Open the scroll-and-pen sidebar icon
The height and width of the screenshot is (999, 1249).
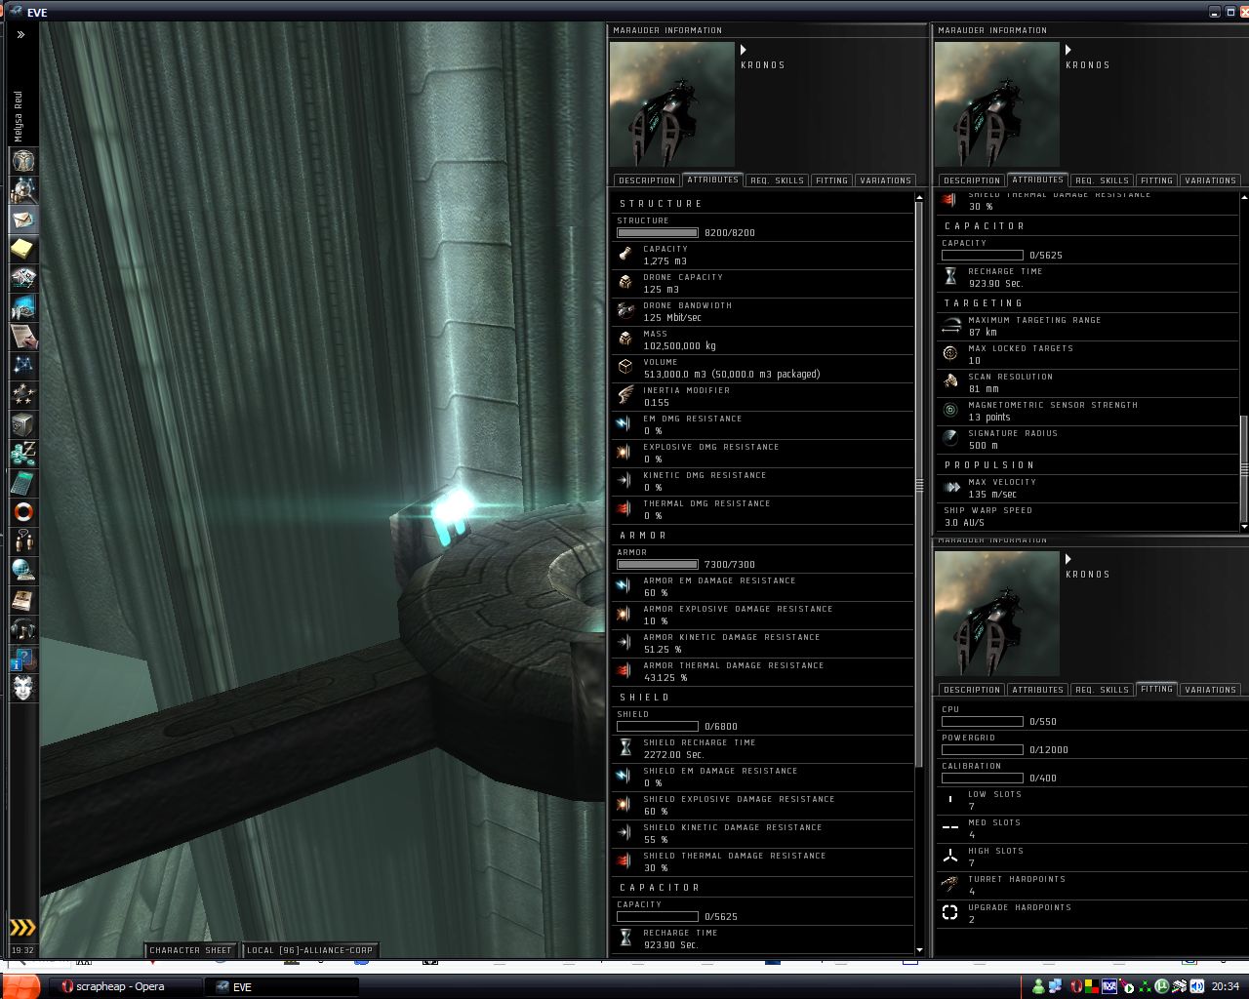pos(23,337)
